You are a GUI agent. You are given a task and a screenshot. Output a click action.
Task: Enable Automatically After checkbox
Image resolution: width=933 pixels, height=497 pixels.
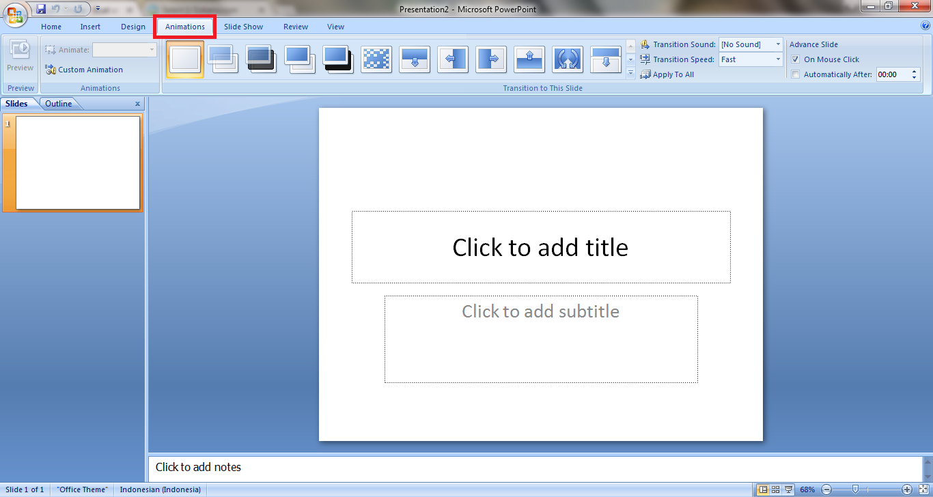795,74
